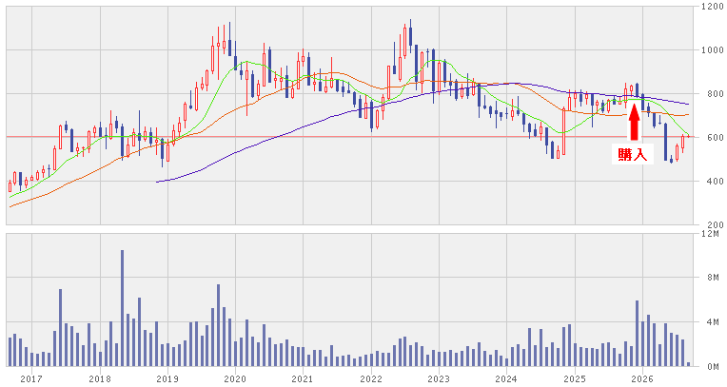Click the 1000 price axis label
Image resolution: width=727 pixels, height=387 pixels.
click(713, 50)
